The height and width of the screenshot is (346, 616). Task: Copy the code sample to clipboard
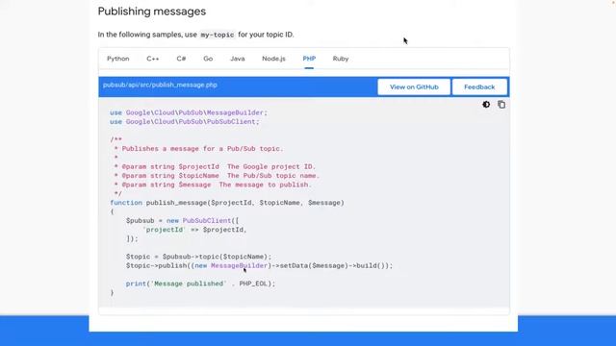point(501,105)
